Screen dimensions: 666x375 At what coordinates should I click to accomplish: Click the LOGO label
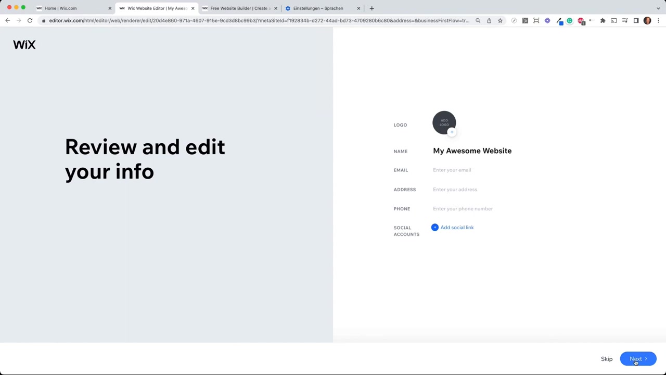pos(400,125)
